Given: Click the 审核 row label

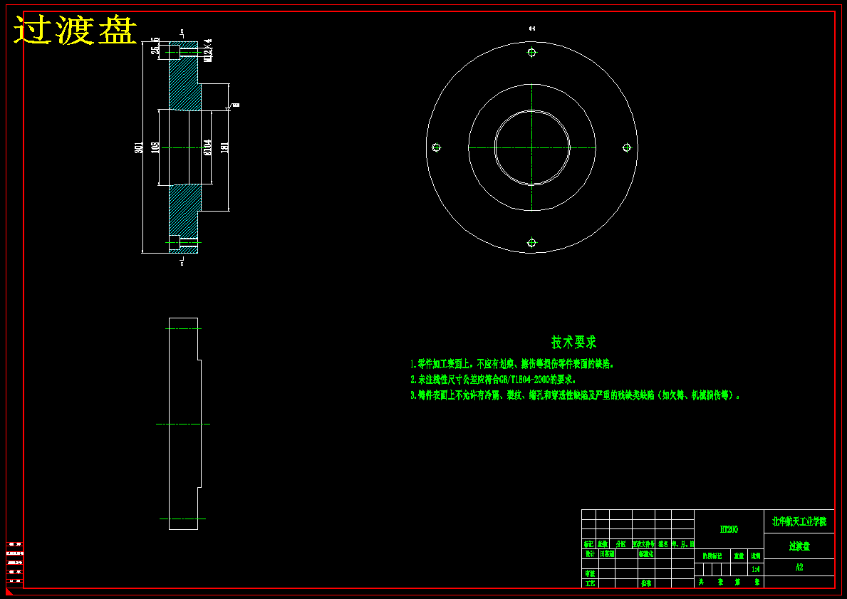Looking at the screenshot, I should [589, 573].
